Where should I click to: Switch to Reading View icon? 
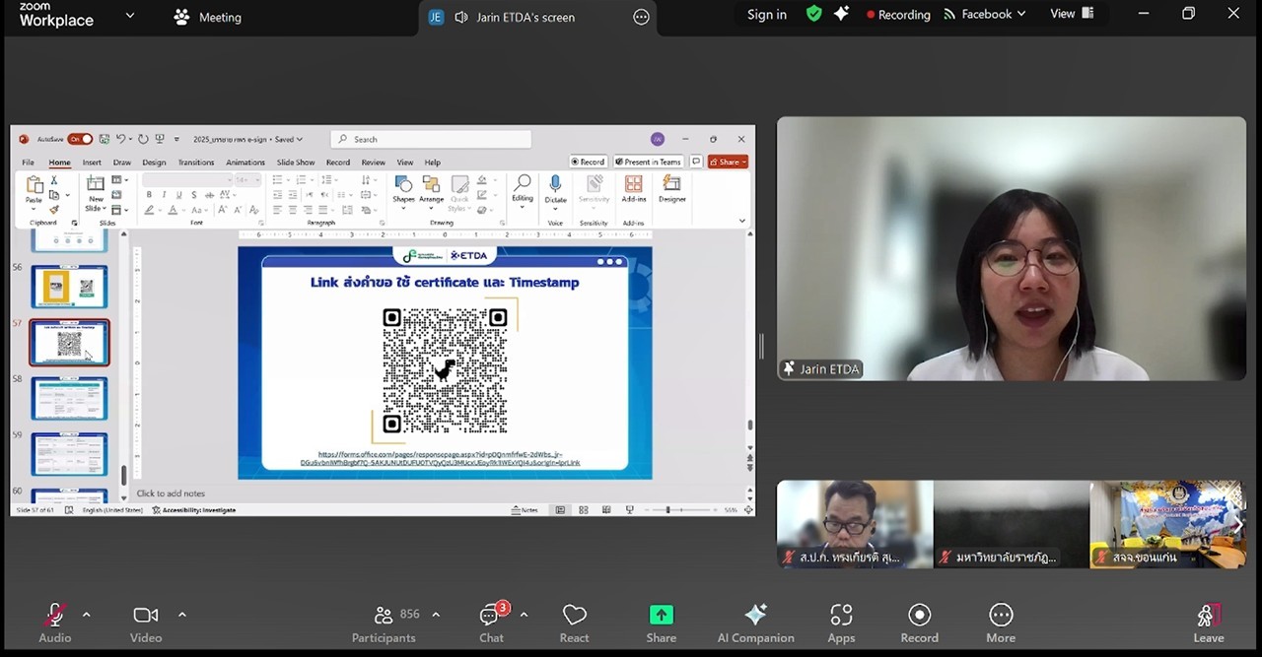(605, 510)
